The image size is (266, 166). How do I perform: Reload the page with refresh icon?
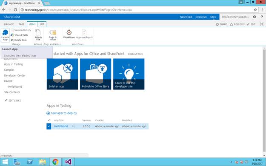click(15, 10)
